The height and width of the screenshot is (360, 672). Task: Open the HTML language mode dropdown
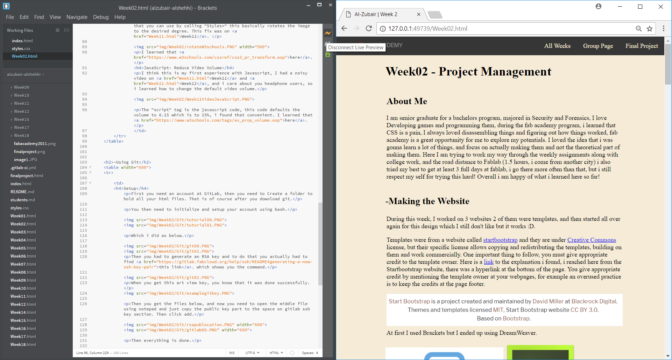click(276, 353)
